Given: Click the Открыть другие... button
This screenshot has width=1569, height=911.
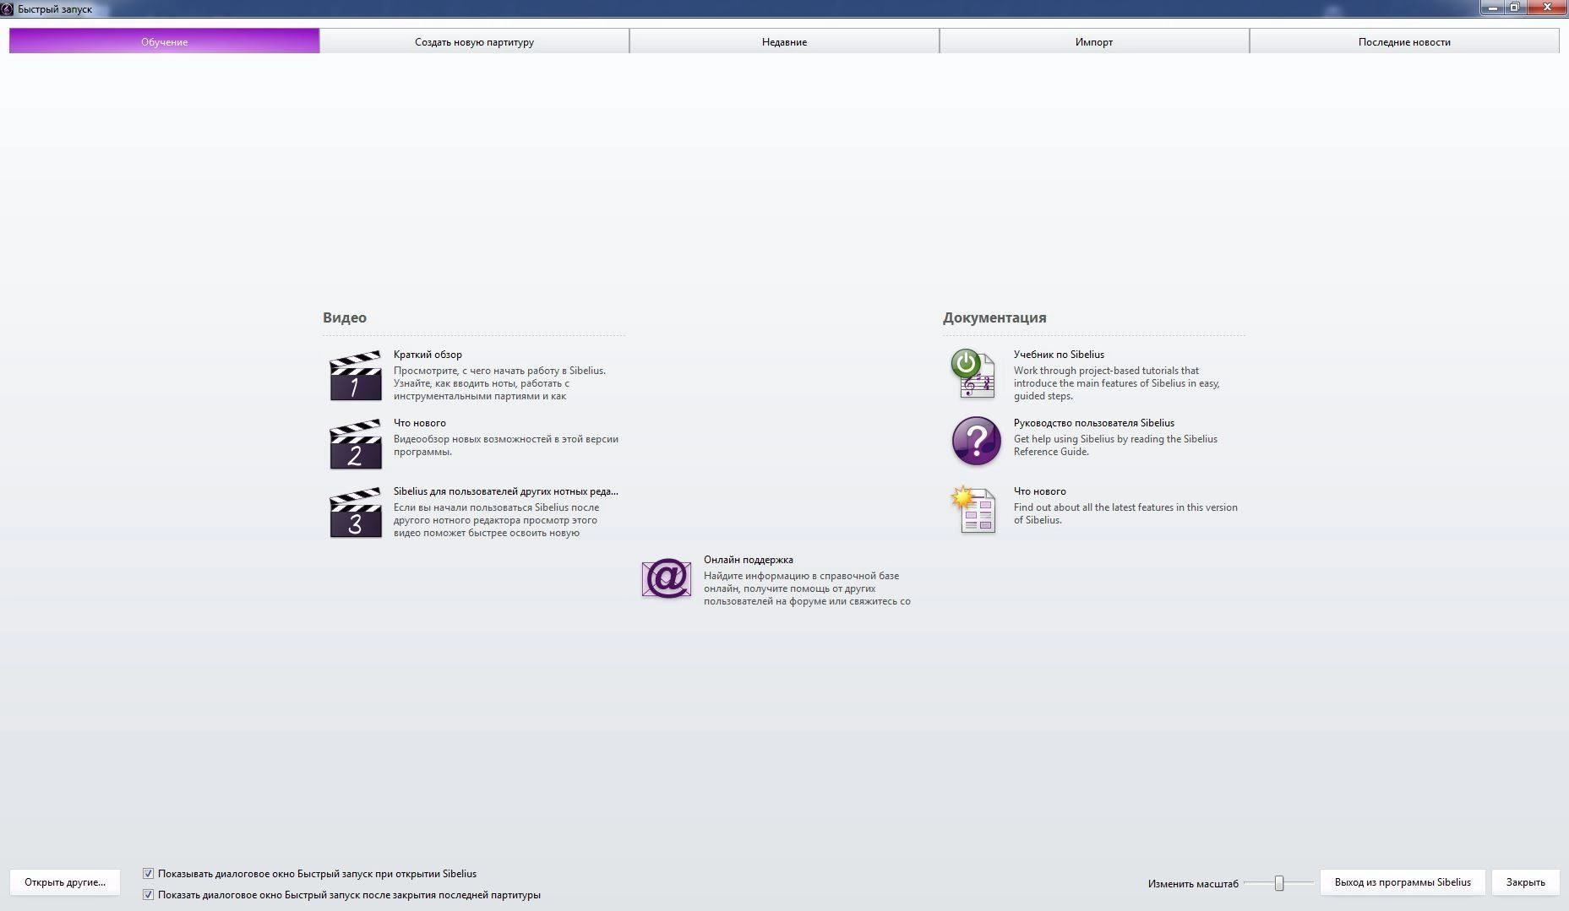Looking at the screenshot, I should [x=65, y=882].
